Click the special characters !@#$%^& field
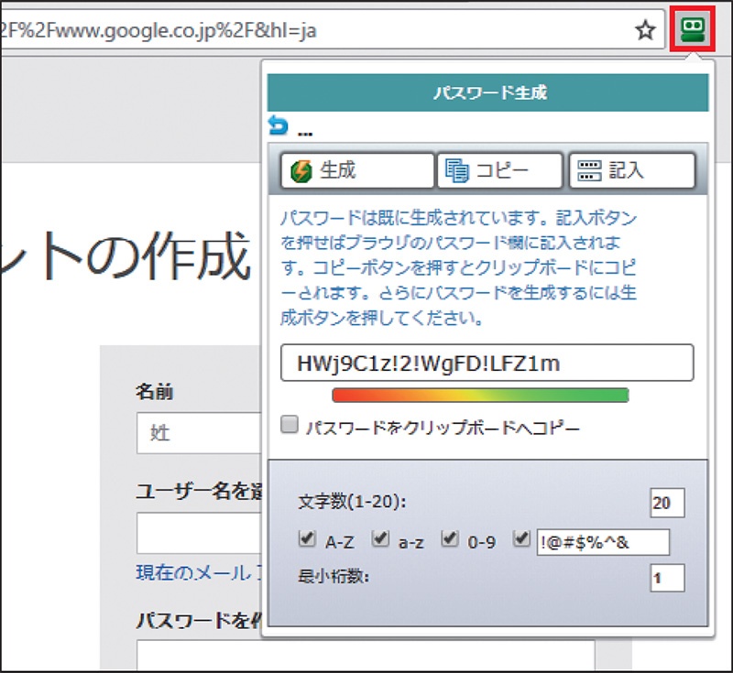This screenshot has width=733, height=673. (604, 542)
